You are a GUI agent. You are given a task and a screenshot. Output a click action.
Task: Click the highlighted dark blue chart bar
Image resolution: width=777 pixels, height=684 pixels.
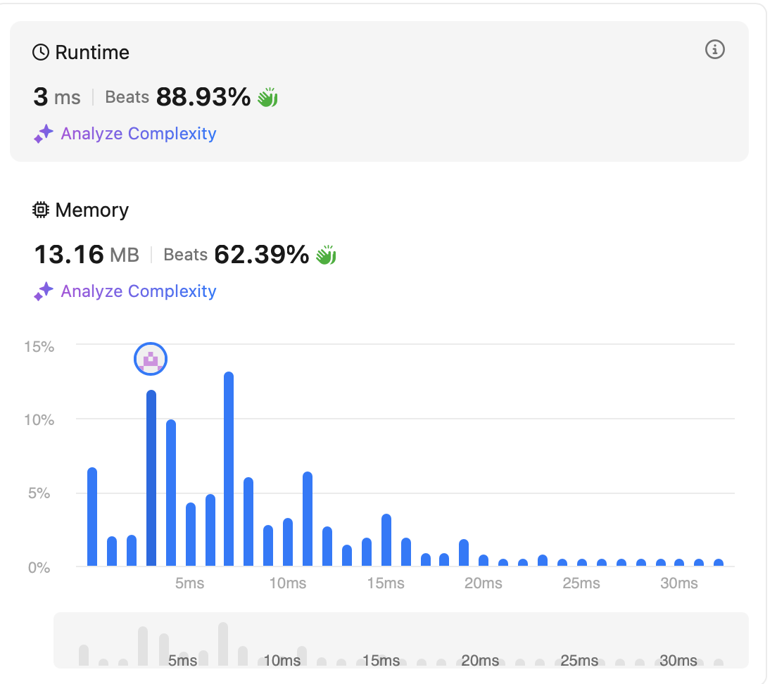151,479
